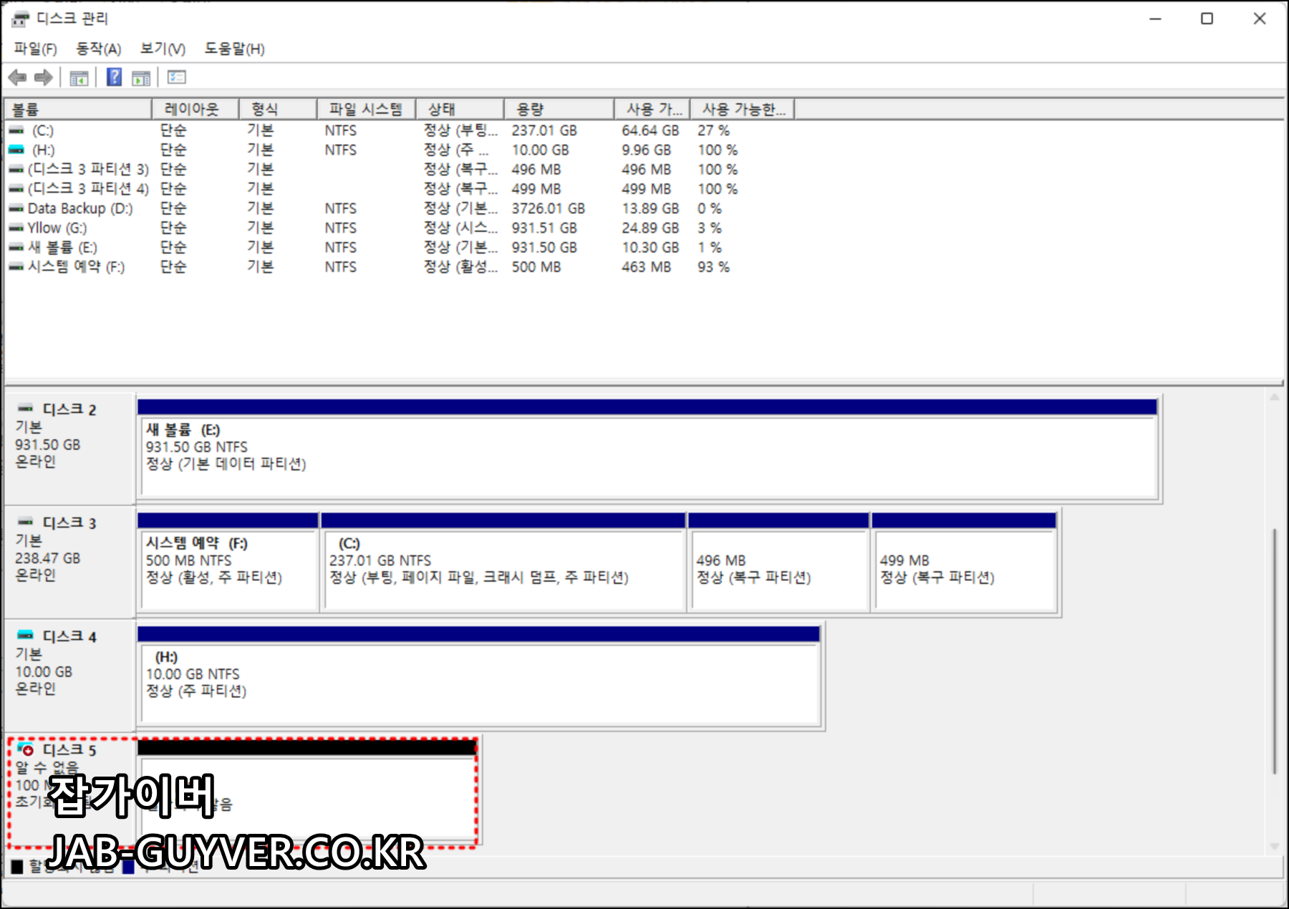This screenshot has height=909, width=1289.
Task: Click the cyan Disk 4 drive icon
Action: tap(26, 635)
